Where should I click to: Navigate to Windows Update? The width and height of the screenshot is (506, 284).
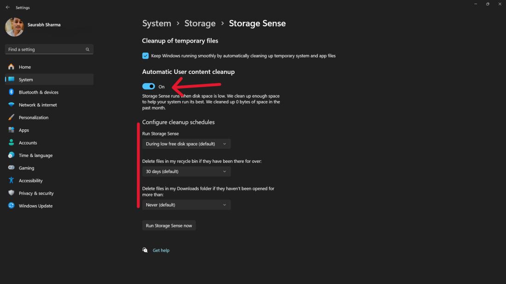click(34, 206)
